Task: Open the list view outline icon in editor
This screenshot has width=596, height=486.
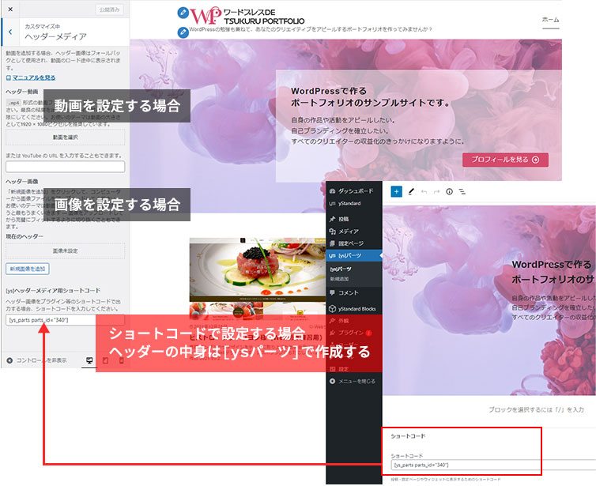Action: [x=462, y=191]
